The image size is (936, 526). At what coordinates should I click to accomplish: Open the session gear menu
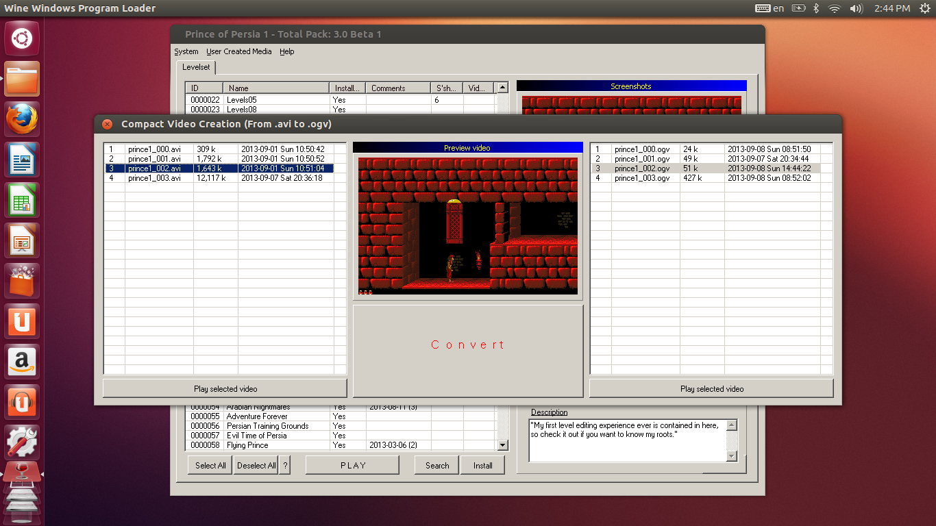(x=925, y=8)
